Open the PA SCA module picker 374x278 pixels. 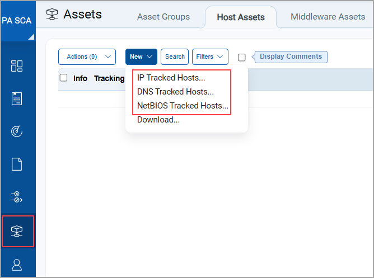(x=18, y=21)
